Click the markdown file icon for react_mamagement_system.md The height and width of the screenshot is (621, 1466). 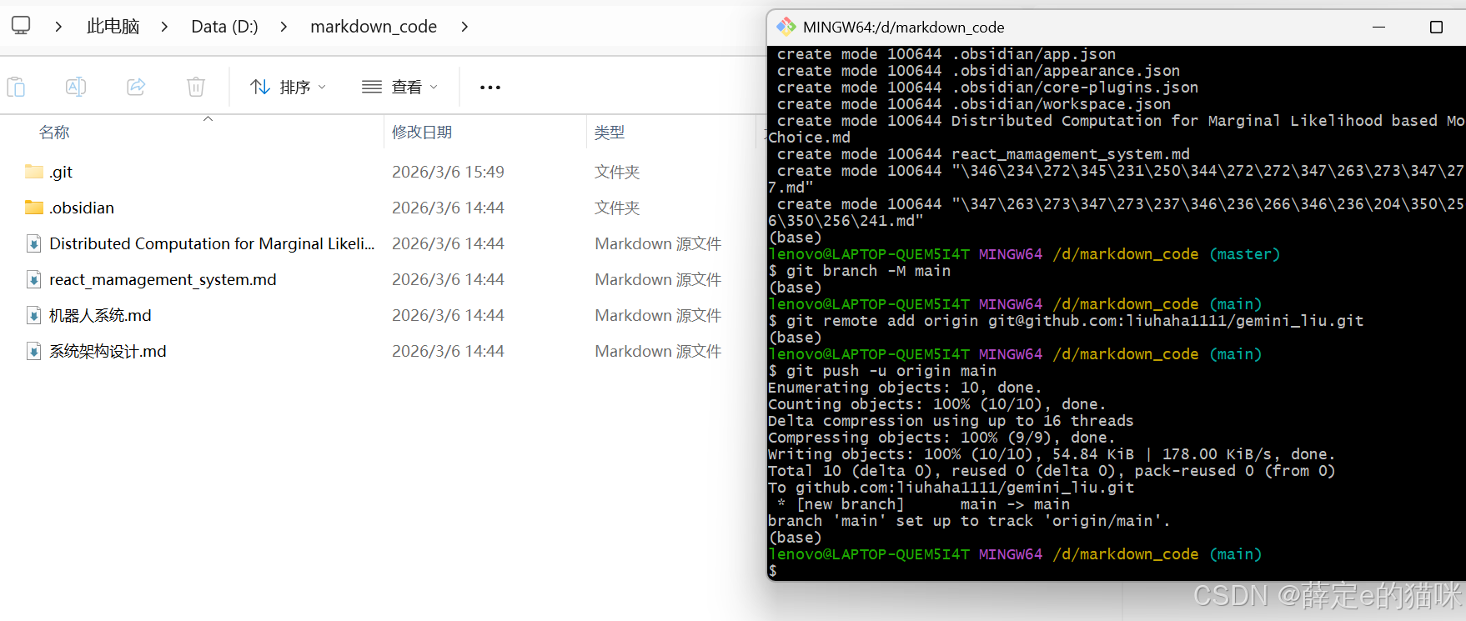(x=34, y=279)
